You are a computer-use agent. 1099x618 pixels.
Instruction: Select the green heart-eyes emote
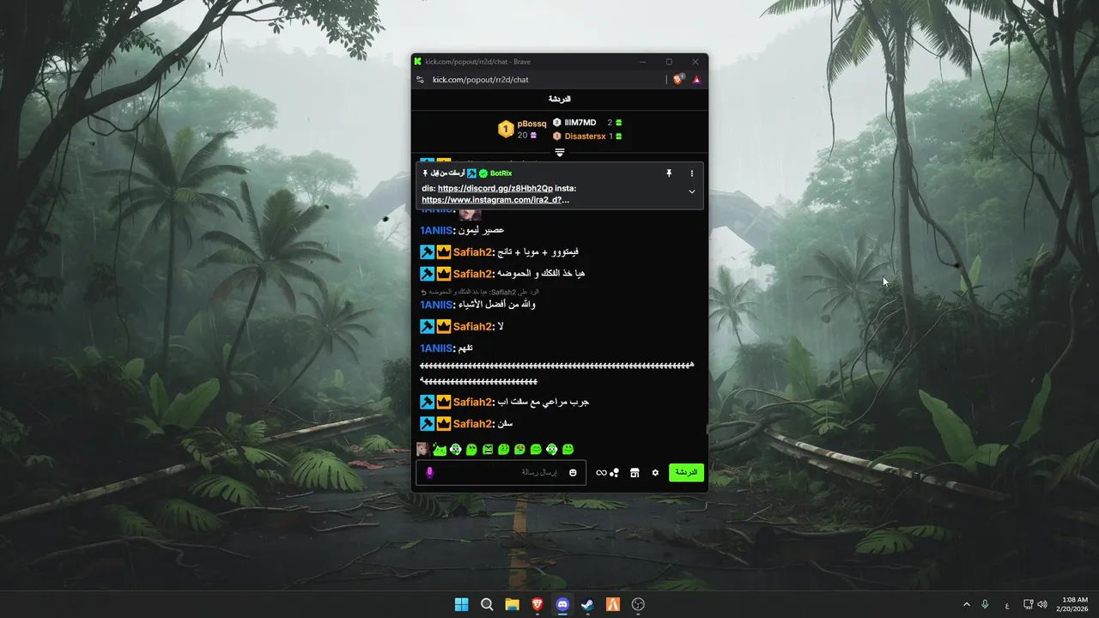click(519, 449)
